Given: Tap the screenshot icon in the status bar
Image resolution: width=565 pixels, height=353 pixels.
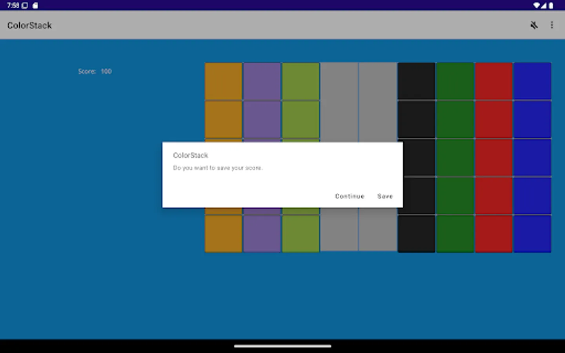Looking at the screenshot, I should pyautogui.click(x=24, y=5).
